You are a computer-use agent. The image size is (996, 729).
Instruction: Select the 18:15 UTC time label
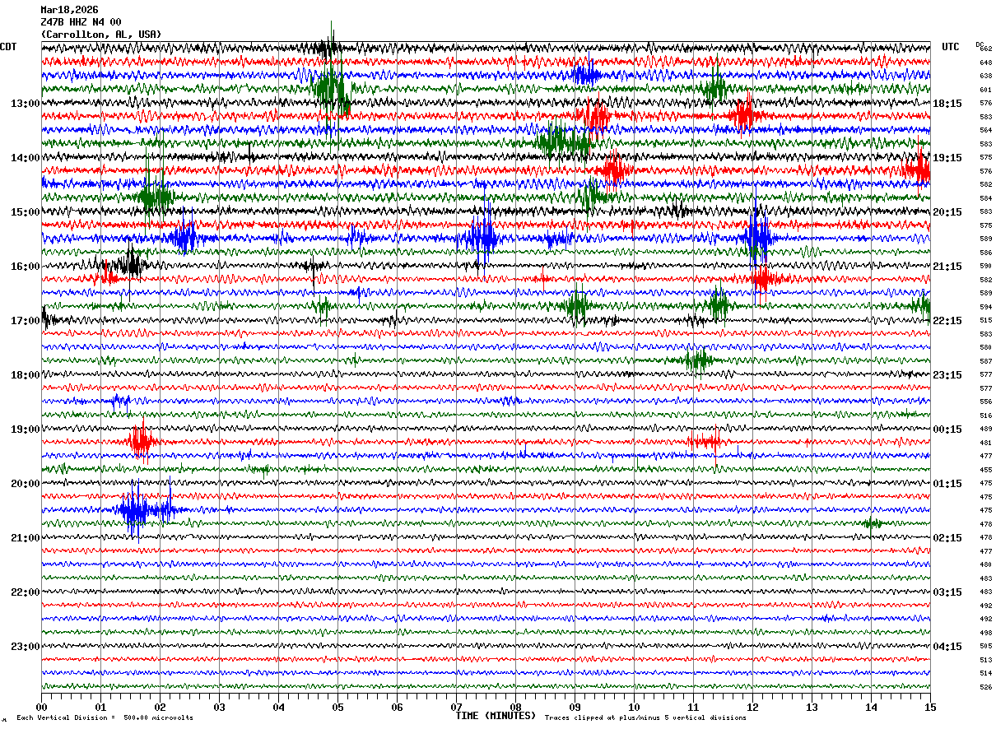tap(948, 104)
